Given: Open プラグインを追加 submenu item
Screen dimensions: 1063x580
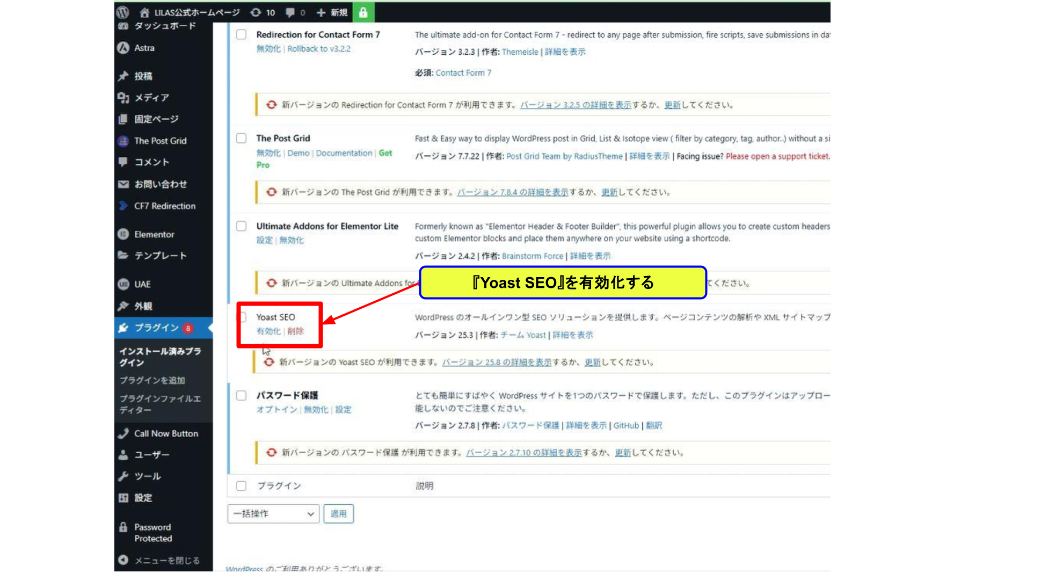Looking at the screenshot, I should click(152, 380).
